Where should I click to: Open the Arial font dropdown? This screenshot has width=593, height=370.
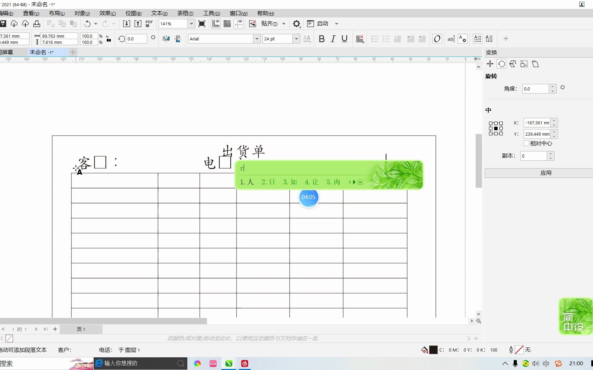257,39
